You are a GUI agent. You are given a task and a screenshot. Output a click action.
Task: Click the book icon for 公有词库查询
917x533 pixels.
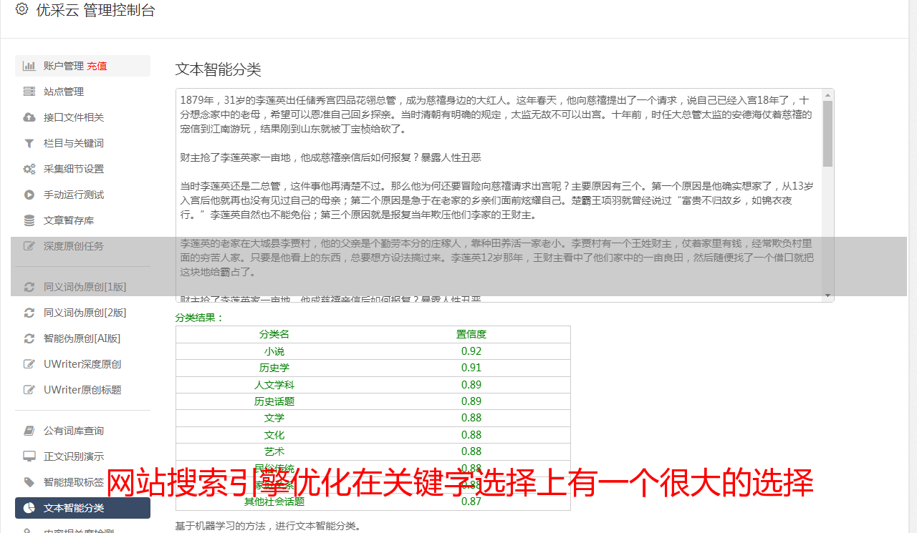(x=29, y=431)
